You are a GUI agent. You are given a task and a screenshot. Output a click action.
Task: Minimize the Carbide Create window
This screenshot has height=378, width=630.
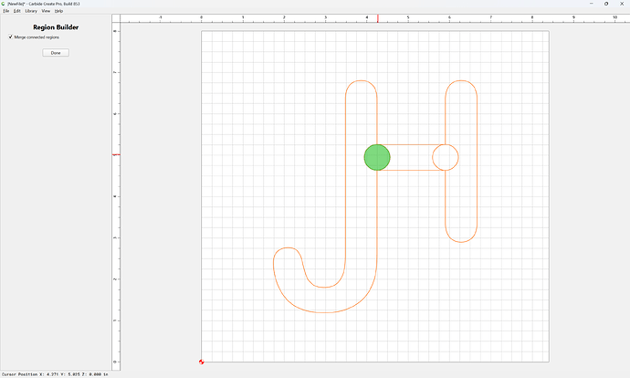tap(591, 4)
